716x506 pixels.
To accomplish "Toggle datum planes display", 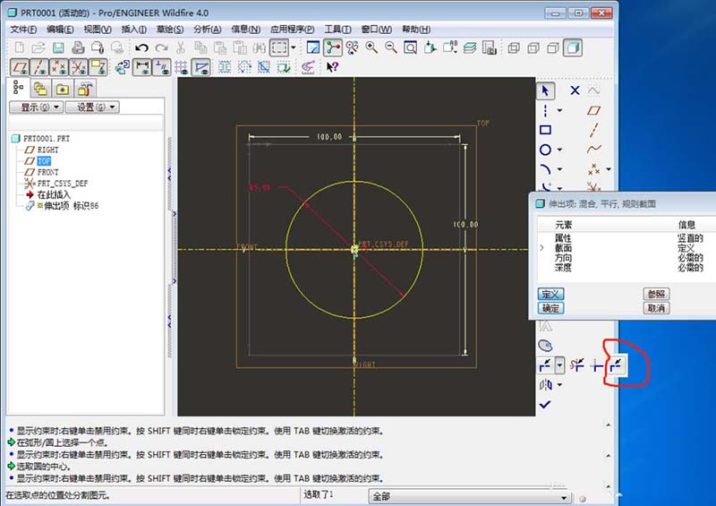I will pos(20,67).
